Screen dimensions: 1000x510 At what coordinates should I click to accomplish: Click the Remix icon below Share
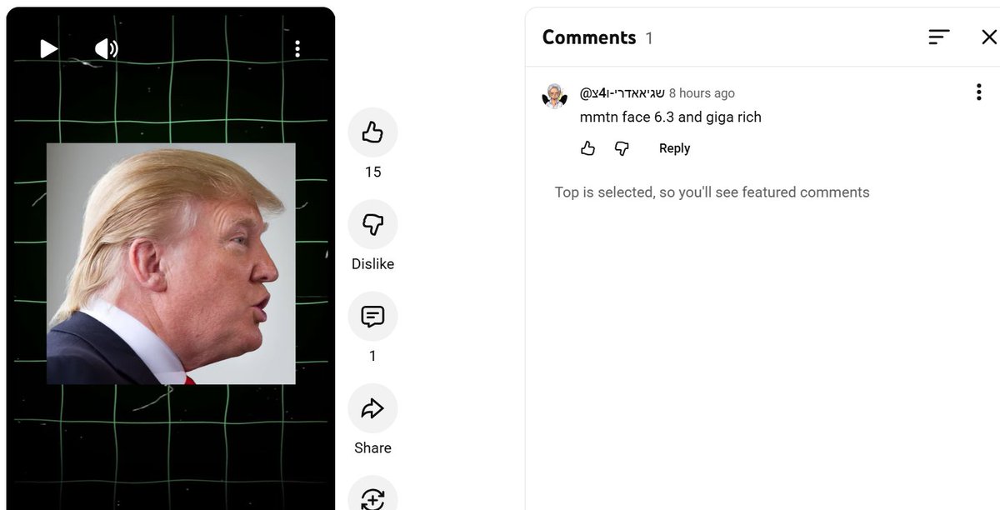click(372, 497)
